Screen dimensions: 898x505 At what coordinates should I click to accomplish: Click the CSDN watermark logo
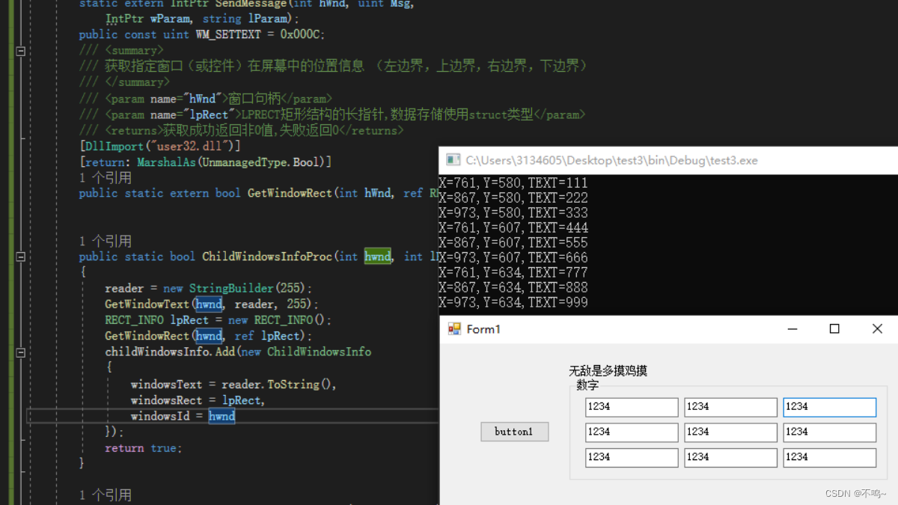(x=855, y=493)
